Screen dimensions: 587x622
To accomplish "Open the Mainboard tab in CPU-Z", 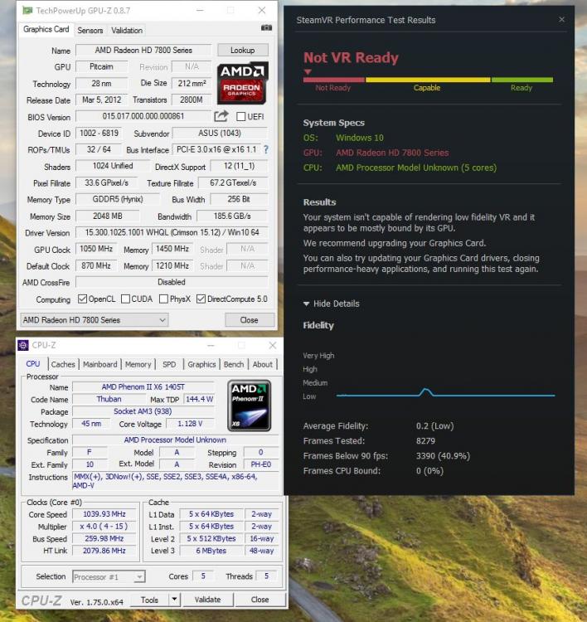I will [100, 364].
